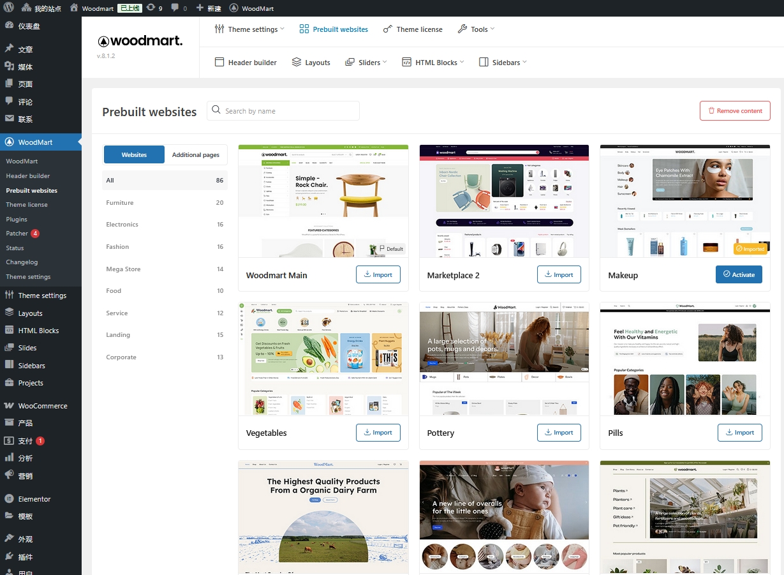
Task: Click the WordPress logo icon in the admin bar
Action: pyautogui.click(x=9, y=8)
